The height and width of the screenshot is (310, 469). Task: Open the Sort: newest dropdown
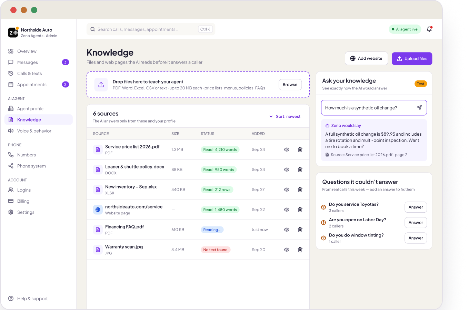click(285, 117)
